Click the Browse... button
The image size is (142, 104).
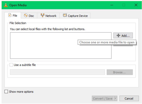[120, 72]
